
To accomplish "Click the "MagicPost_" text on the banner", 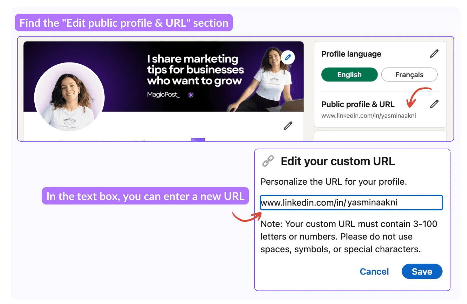I will click(x=163, y=95).
